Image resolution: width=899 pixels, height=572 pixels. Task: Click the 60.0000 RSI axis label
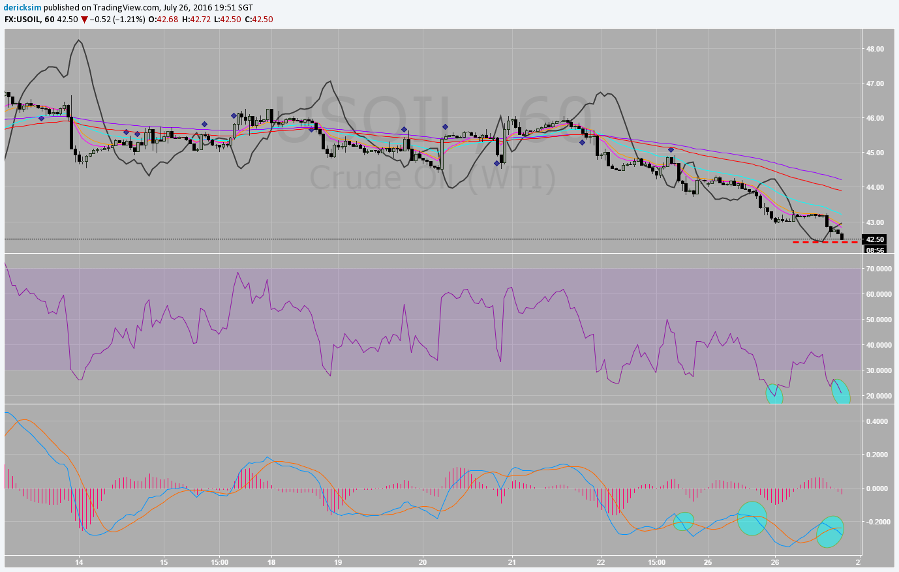[879, 294]
